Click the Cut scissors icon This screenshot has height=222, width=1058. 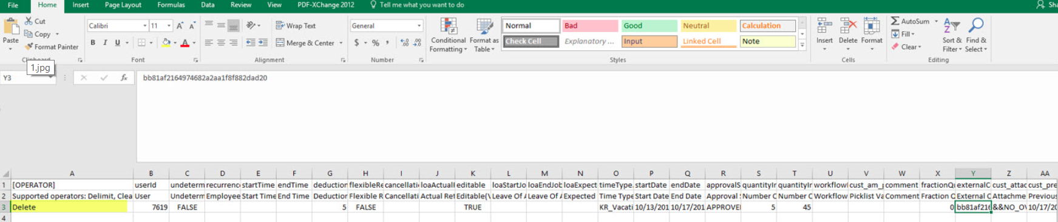[29, 21]
